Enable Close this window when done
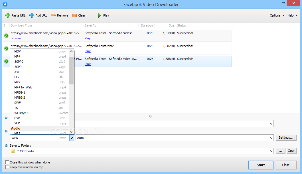This screenshot has width=302, height=174. (x=7, y=162)
